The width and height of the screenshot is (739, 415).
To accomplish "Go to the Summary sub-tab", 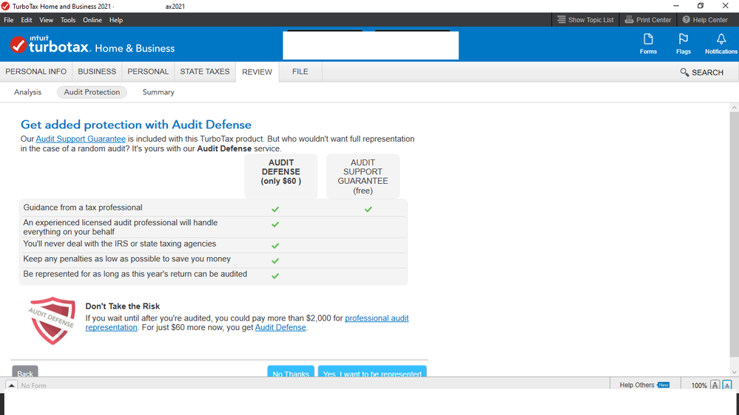I will point(158,92).
